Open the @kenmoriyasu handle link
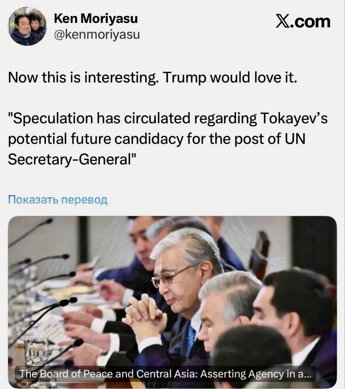Screen dimensions: 345x389 97,35
